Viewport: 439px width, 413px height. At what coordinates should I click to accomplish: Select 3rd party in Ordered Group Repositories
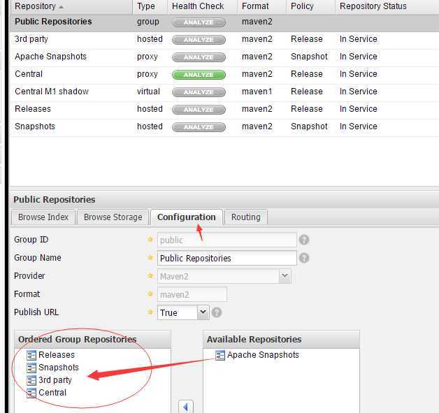pos(55,380)
